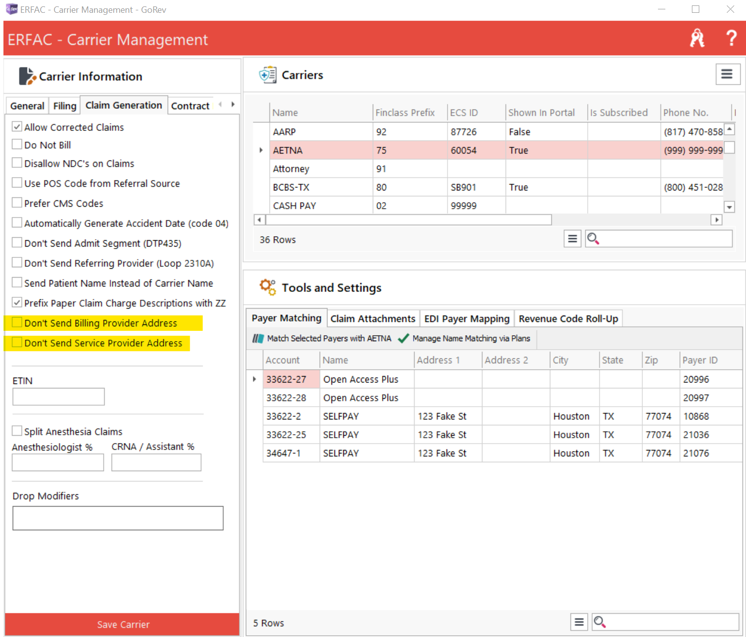Viewport: 746px width, 637px height.
Task: Switch to EDI Payer Mapping tab
Action: coord(467,318)
